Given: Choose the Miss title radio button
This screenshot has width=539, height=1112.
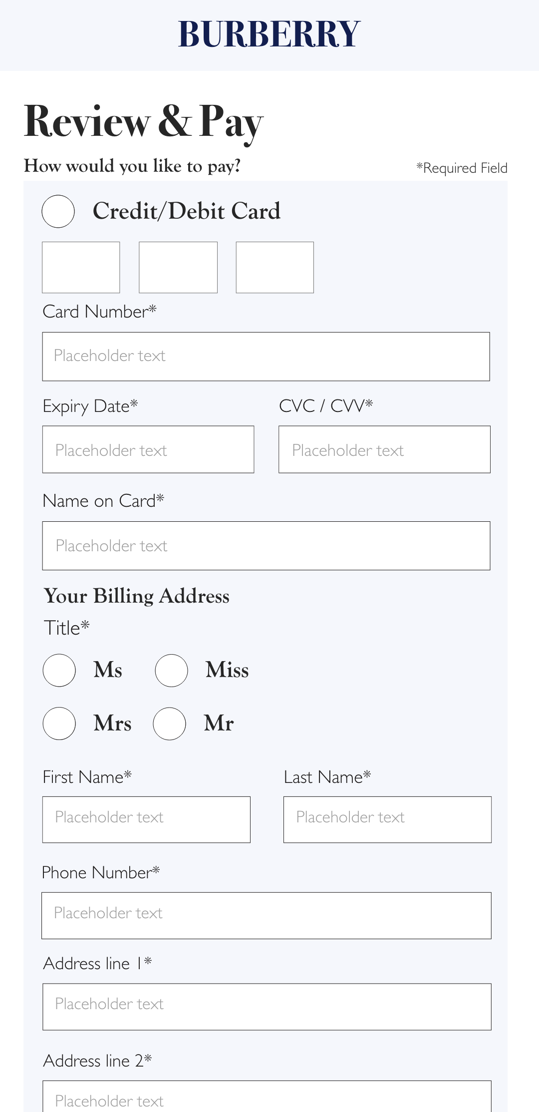Looking at the screenshot, I should tap(171, 670).
